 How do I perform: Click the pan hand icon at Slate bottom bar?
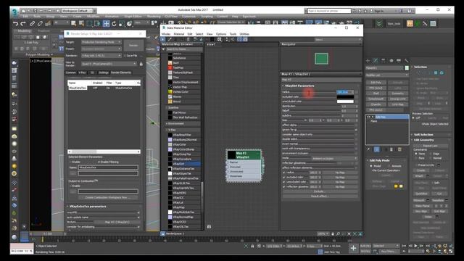(x=333, y=233)
